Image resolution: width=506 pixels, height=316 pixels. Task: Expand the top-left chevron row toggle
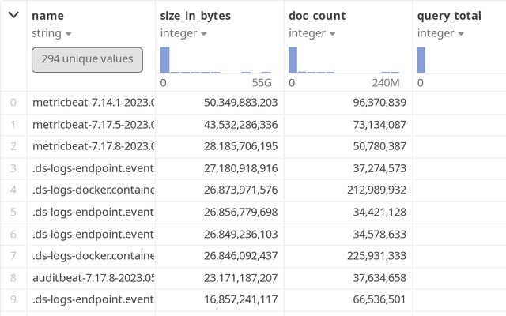13,15
